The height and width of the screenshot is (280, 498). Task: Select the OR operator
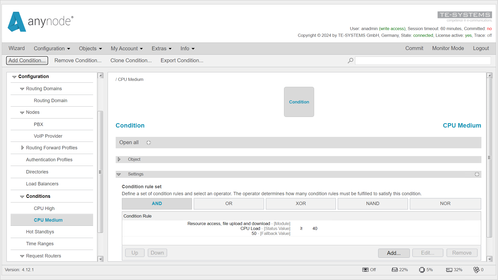coord(229,204)
